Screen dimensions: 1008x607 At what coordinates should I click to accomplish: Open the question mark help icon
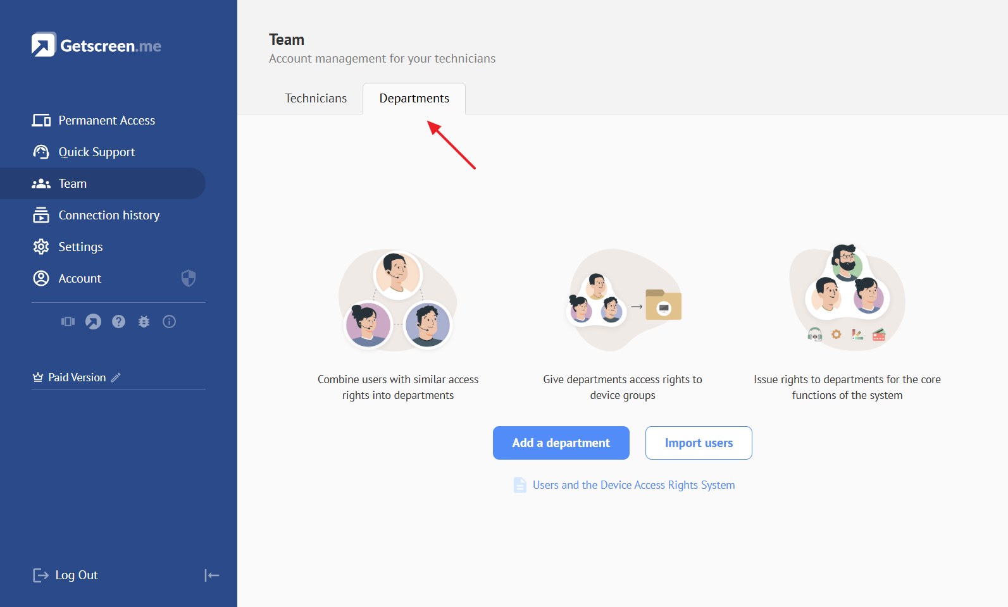point(118,322)
